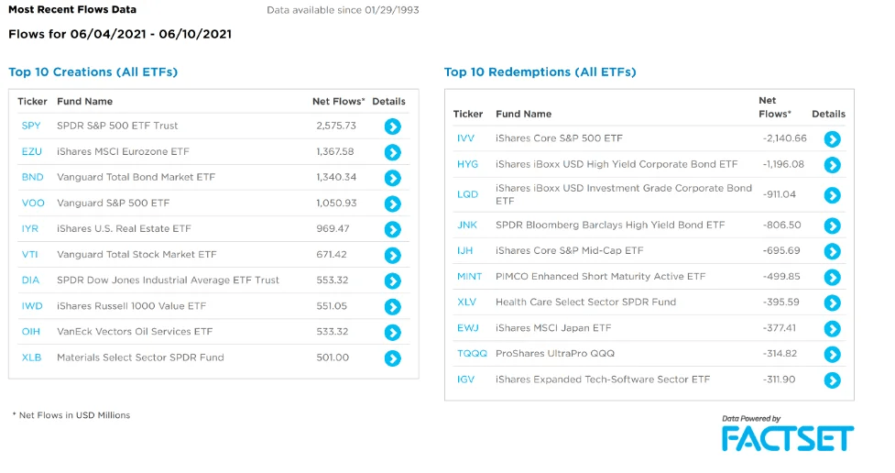
Task: Open details arrow for BND row
Action: 393,178
